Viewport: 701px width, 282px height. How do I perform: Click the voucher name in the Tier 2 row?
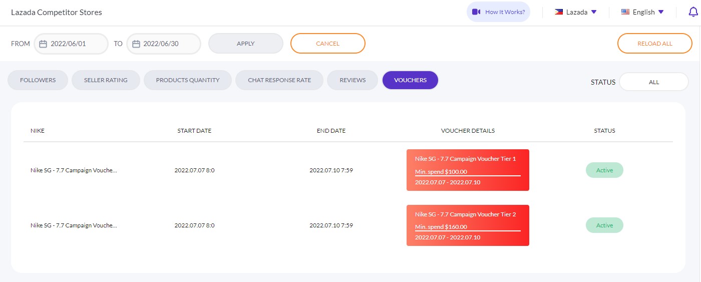click(74, 225)
